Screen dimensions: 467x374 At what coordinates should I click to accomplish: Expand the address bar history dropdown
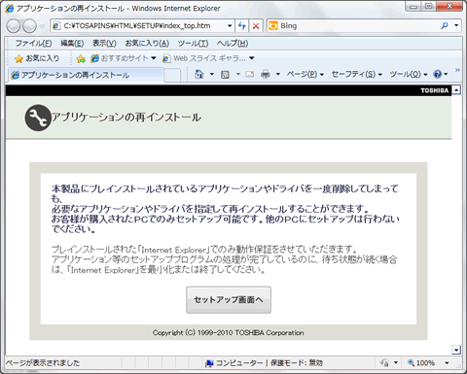click(230, 26)
